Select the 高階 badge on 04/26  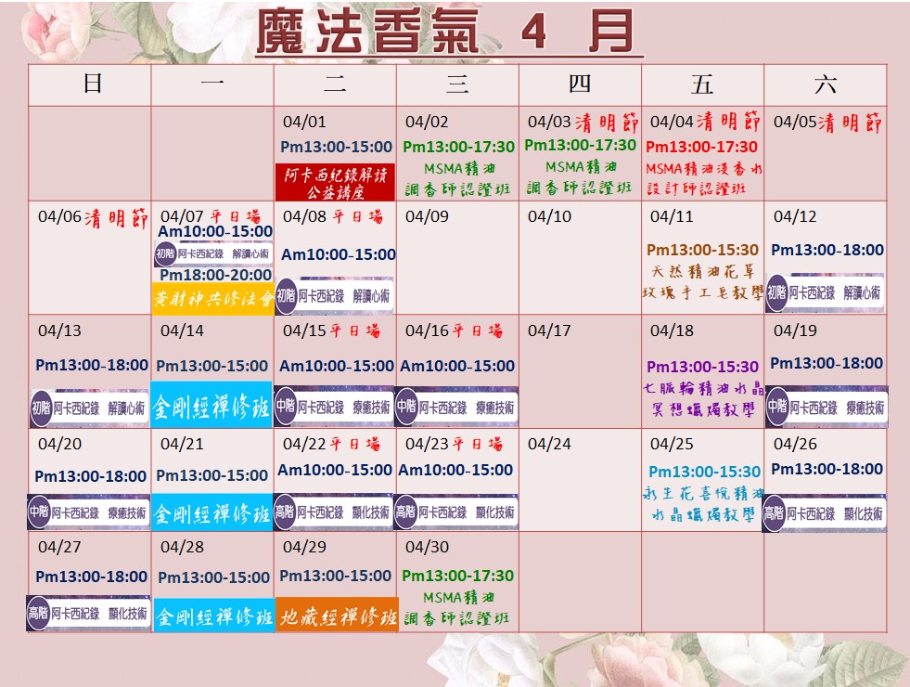(775, 513)
